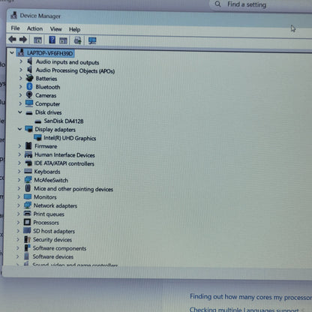Image resolution: width=312 pixels, height=312 pixels.
Task: Click the Network adapters icon
Action: click(x=28, y=205)
